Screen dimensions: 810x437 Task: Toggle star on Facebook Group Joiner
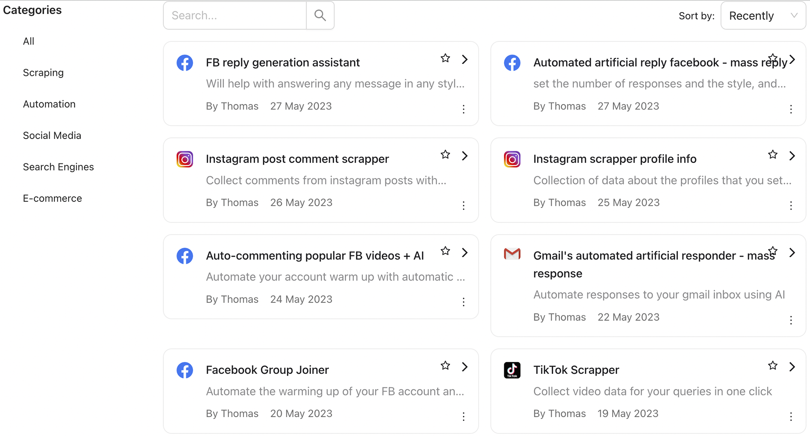coord(445,366)
